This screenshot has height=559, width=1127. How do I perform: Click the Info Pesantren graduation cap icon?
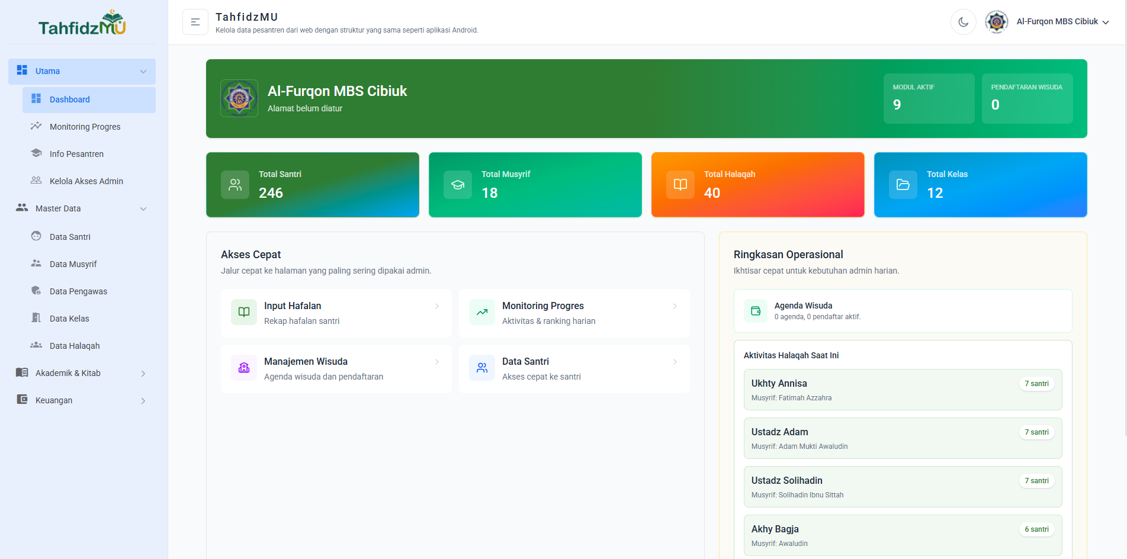(36, 153)
